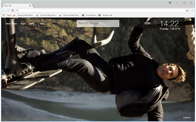Open Most Visited menu
196x122 pixels.
[x=11, y=24]
